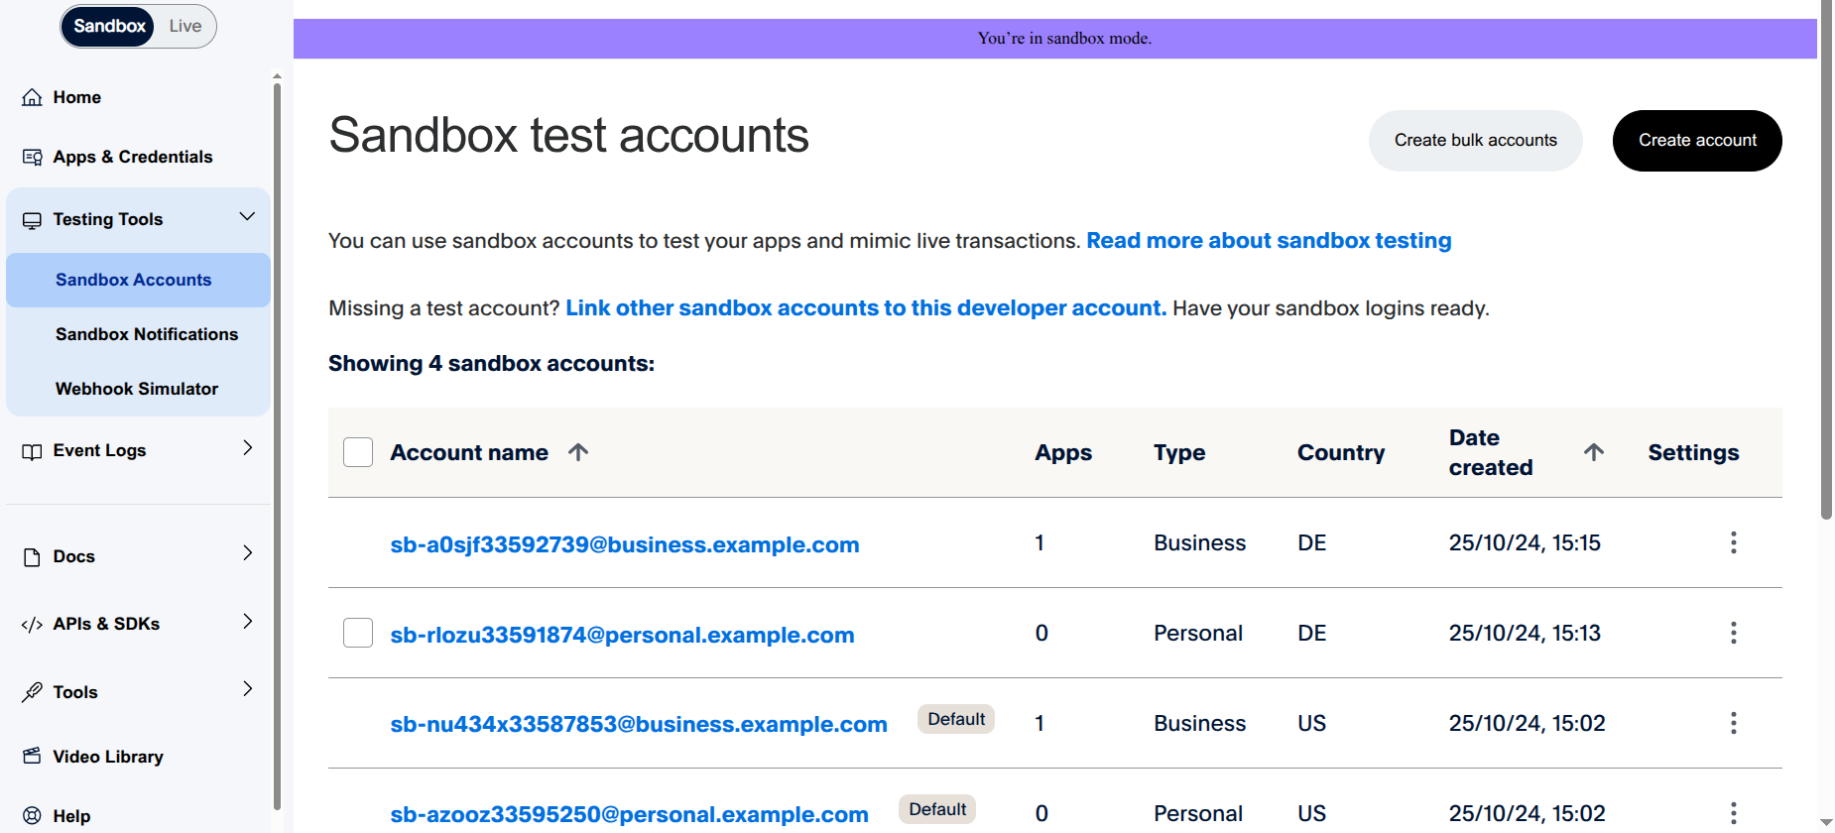Viewport: 1835px width, 833px height.
Task: Click the Apps & Credentials icon
Action: 32,157
